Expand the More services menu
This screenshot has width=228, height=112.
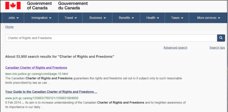click(x=208, y=18)
